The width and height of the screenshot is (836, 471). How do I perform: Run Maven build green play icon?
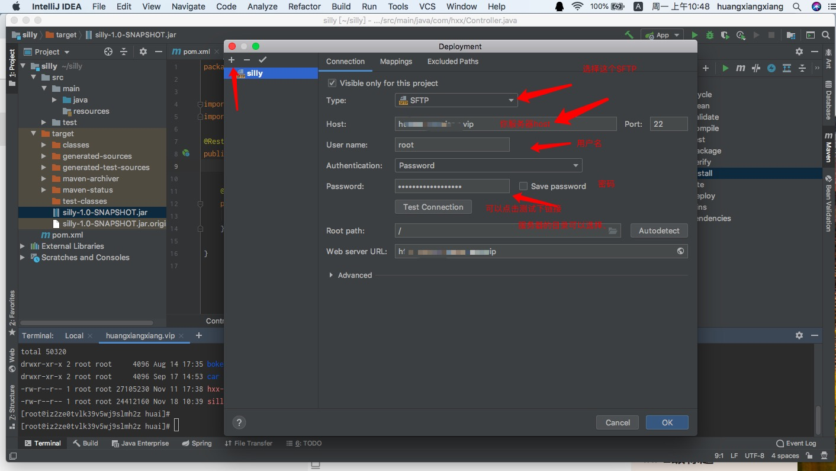coord(725,68)
